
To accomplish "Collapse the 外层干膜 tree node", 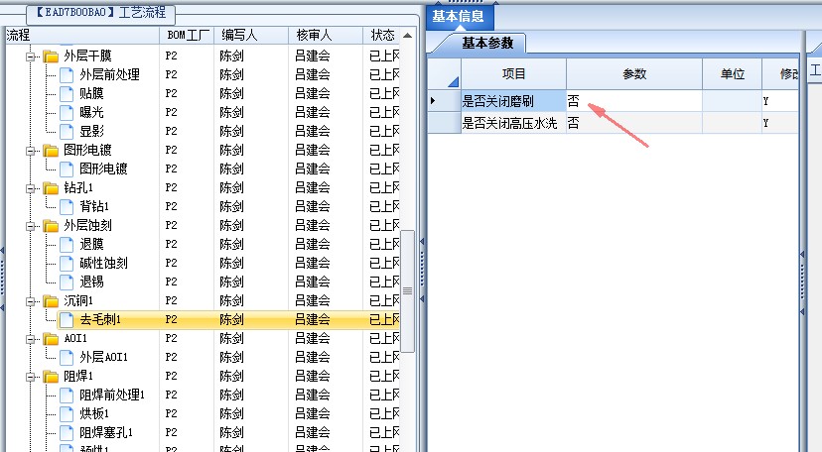I will point(31,56).
